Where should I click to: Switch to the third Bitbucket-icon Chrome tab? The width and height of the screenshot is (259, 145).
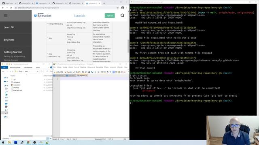[x=42, y=3]
